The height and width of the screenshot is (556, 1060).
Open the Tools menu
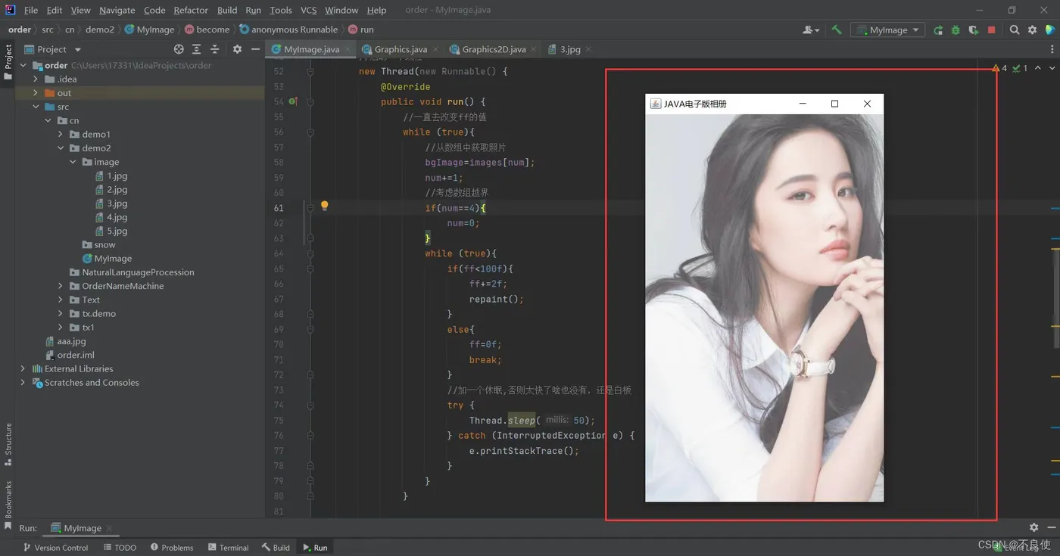click(281, 10)
